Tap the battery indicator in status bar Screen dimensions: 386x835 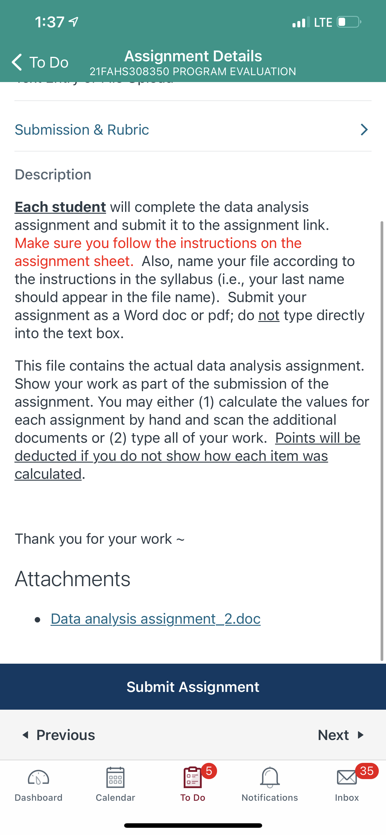[349, 22]
